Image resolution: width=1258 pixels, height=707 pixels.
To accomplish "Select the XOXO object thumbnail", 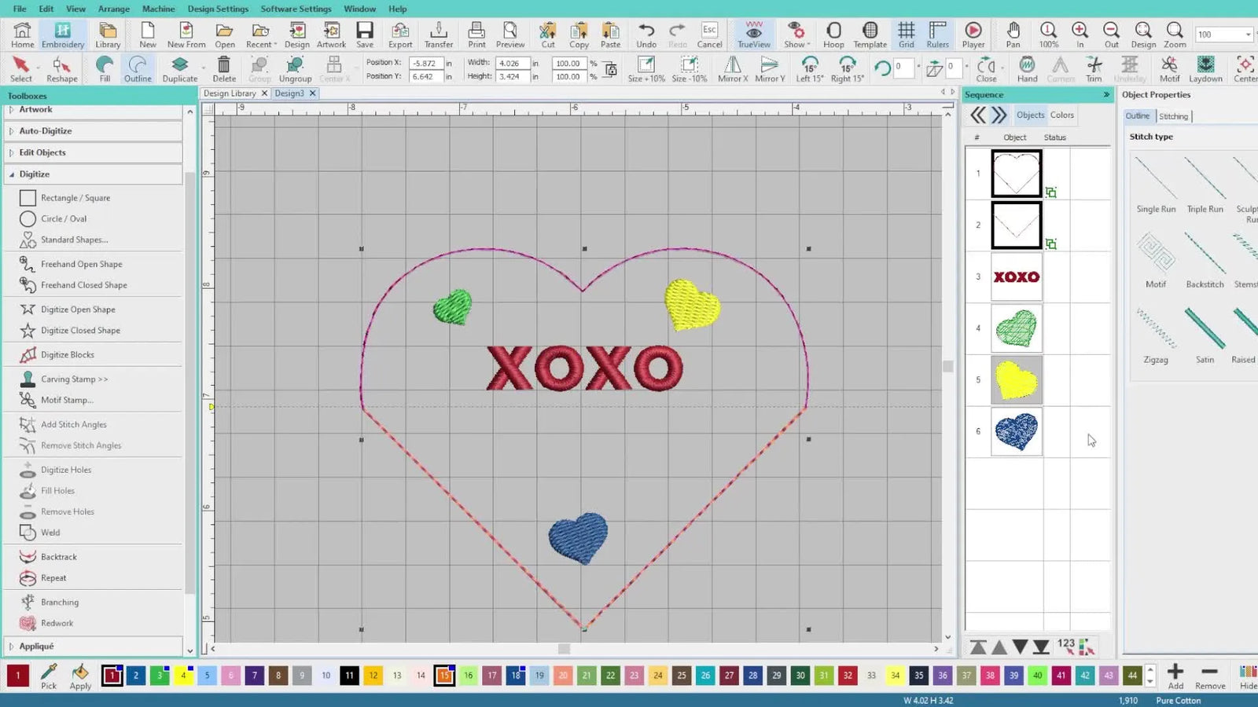I will point(1016,277).
